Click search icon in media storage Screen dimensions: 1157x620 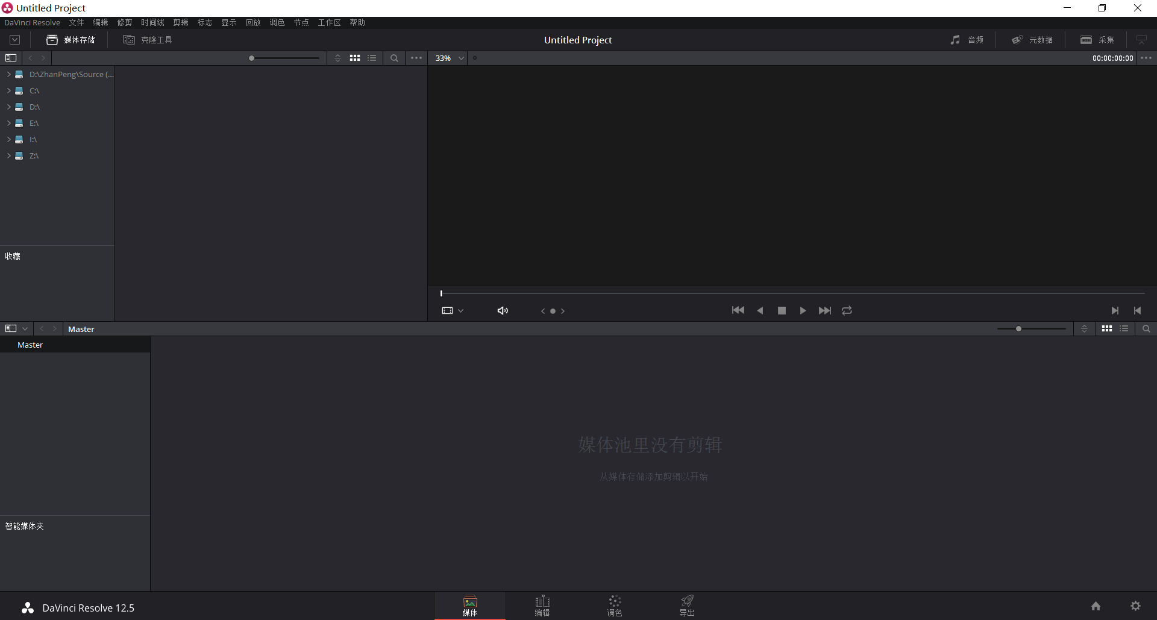(394, 58)
